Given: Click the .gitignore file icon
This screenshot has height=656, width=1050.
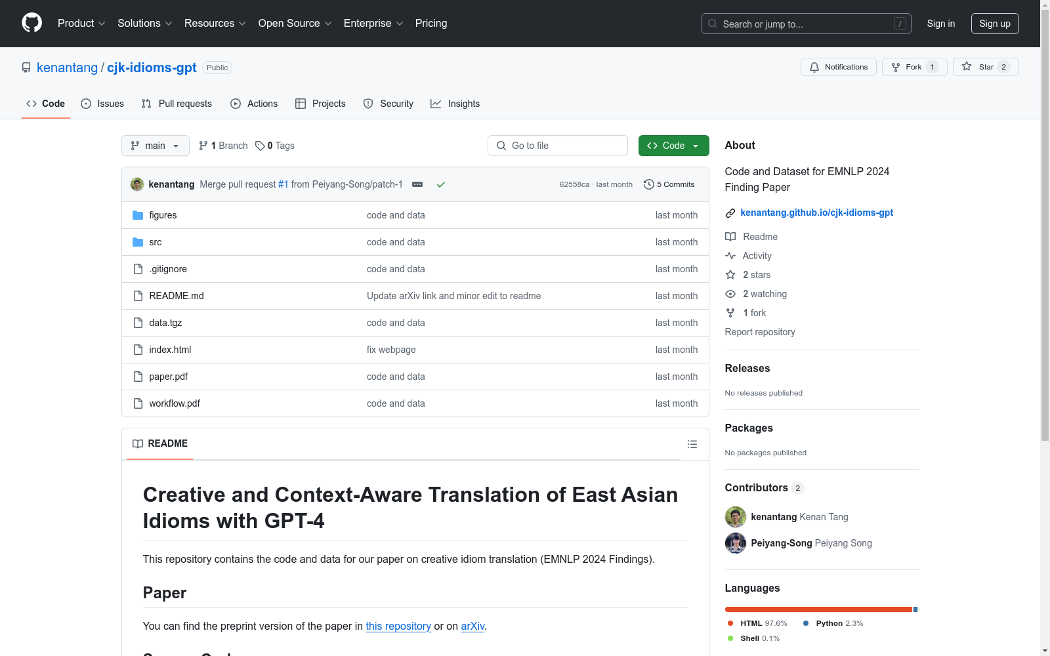Looking at the screenshot, I should click(x=138, y=269).
